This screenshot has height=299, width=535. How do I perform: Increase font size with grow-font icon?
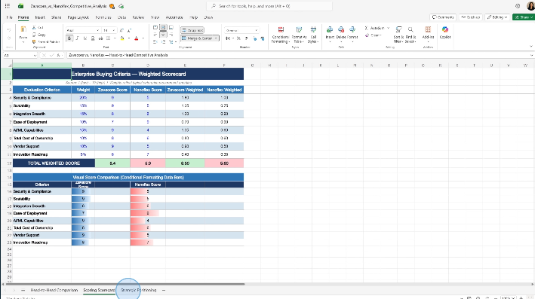121,30
